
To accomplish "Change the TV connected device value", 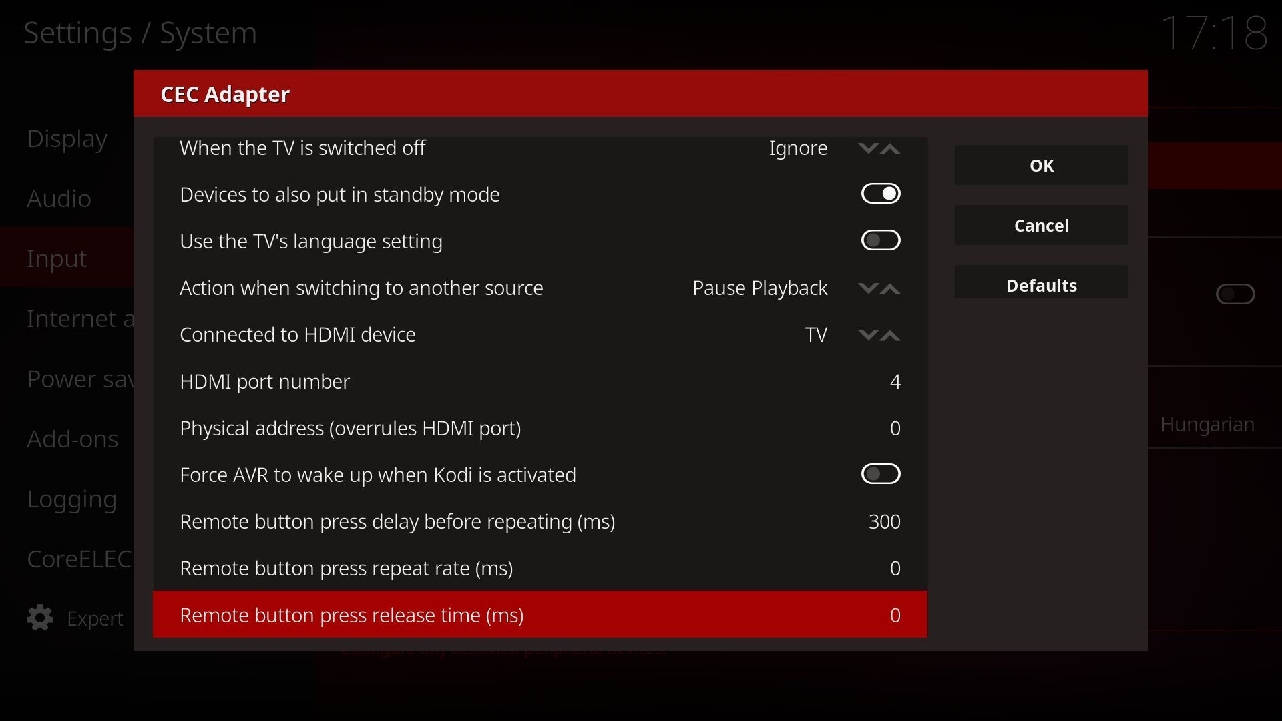I will pyautogui.click(x=816, y=334).
